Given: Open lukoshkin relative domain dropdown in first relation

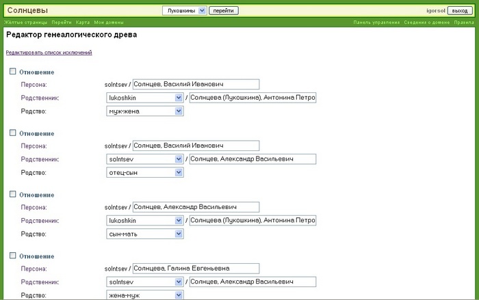Looking at the screenshot, I should tap(145, 98).
